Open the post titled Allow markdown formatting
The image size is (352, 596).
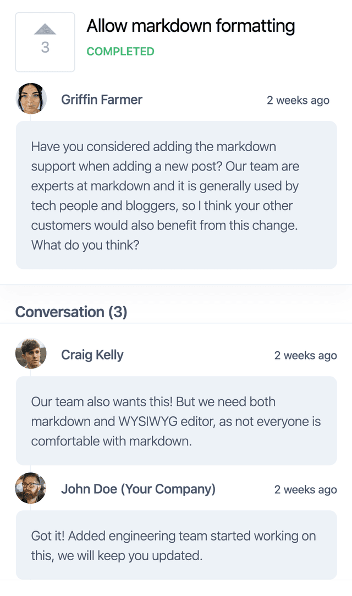click(x=191, y=26)
